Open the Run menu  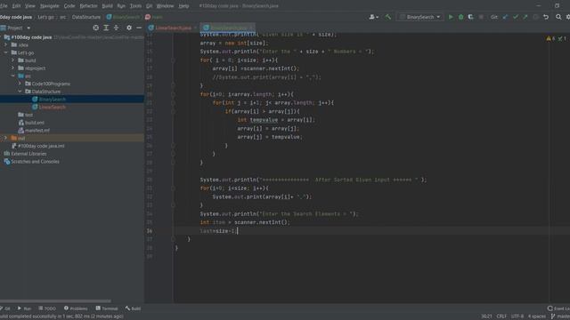click(121, 6)
